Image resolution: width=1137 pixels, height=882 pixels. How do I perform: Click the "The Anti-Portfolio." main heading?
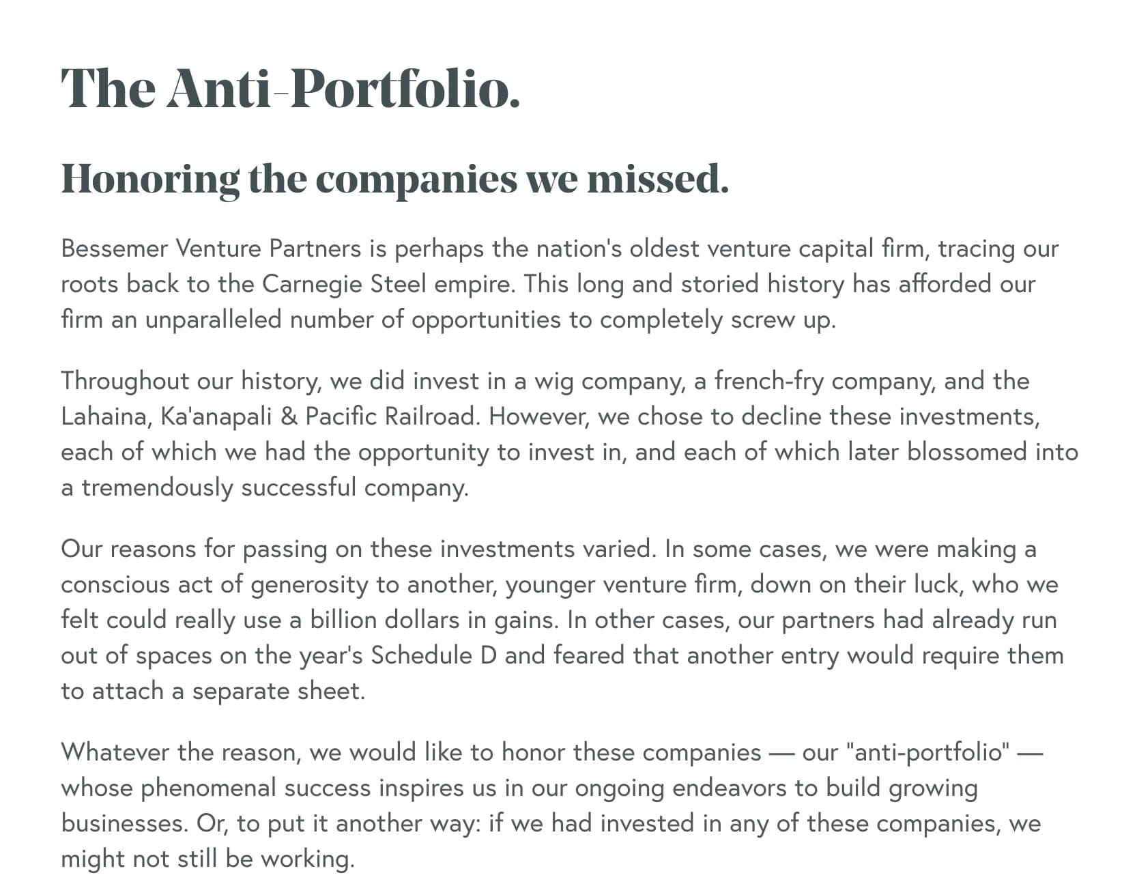290,89
